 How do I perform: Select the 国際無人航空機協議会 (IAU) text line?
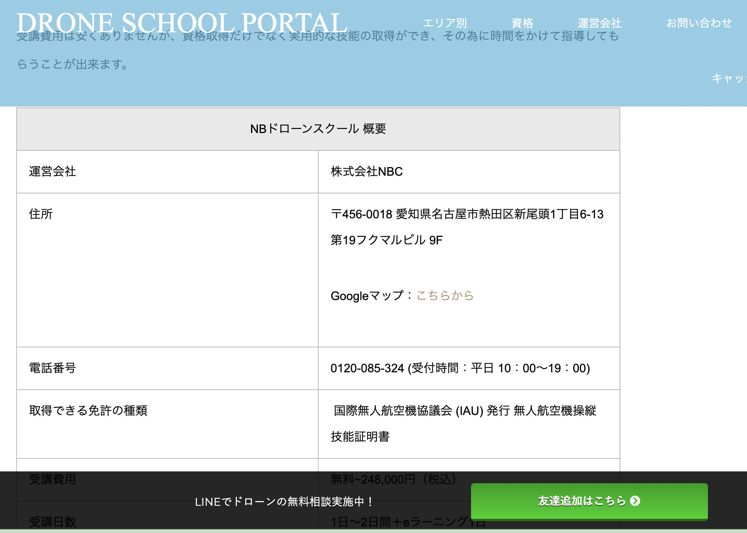pyautogui.click(x=465, y=411)
